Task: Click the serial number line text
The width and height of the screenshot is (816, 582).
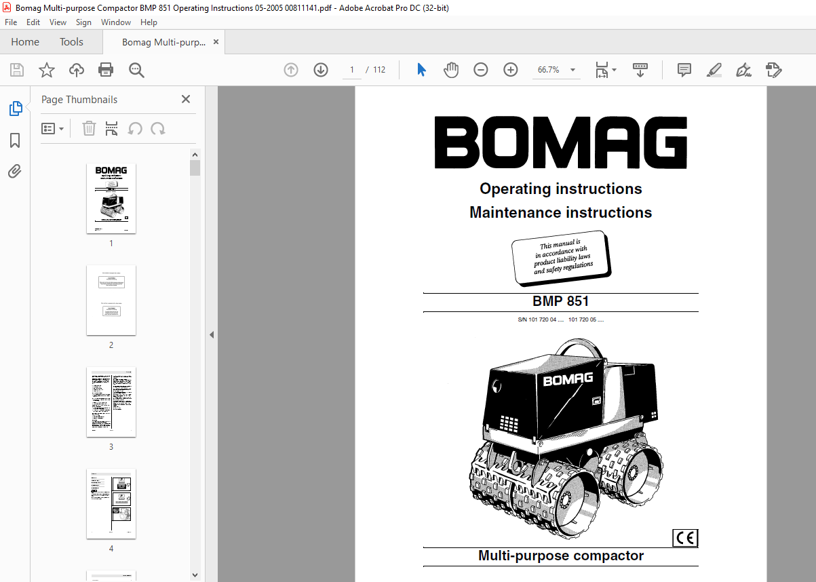Action: tap(561, 319)
